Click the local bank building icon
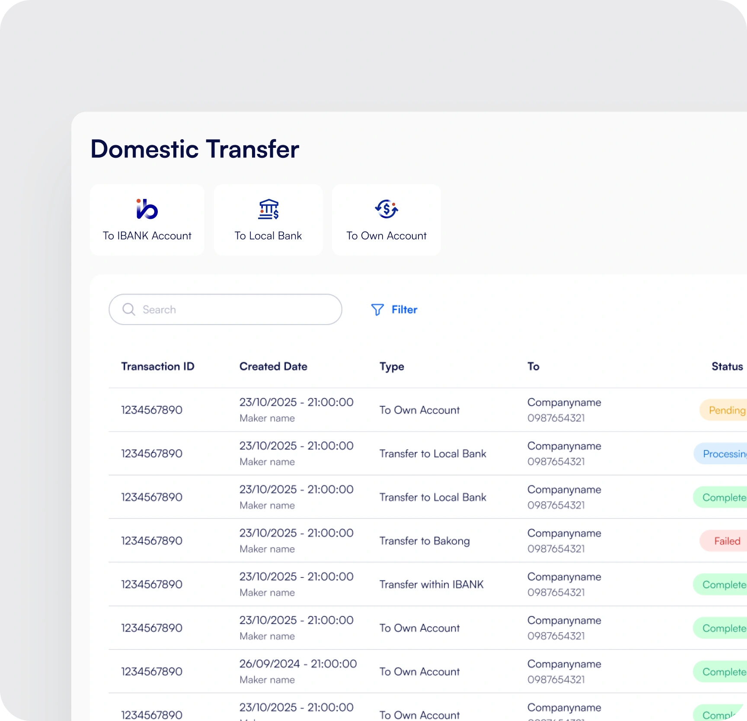The width and height of the screenshot is (747, 721). (x=268, y=209)
